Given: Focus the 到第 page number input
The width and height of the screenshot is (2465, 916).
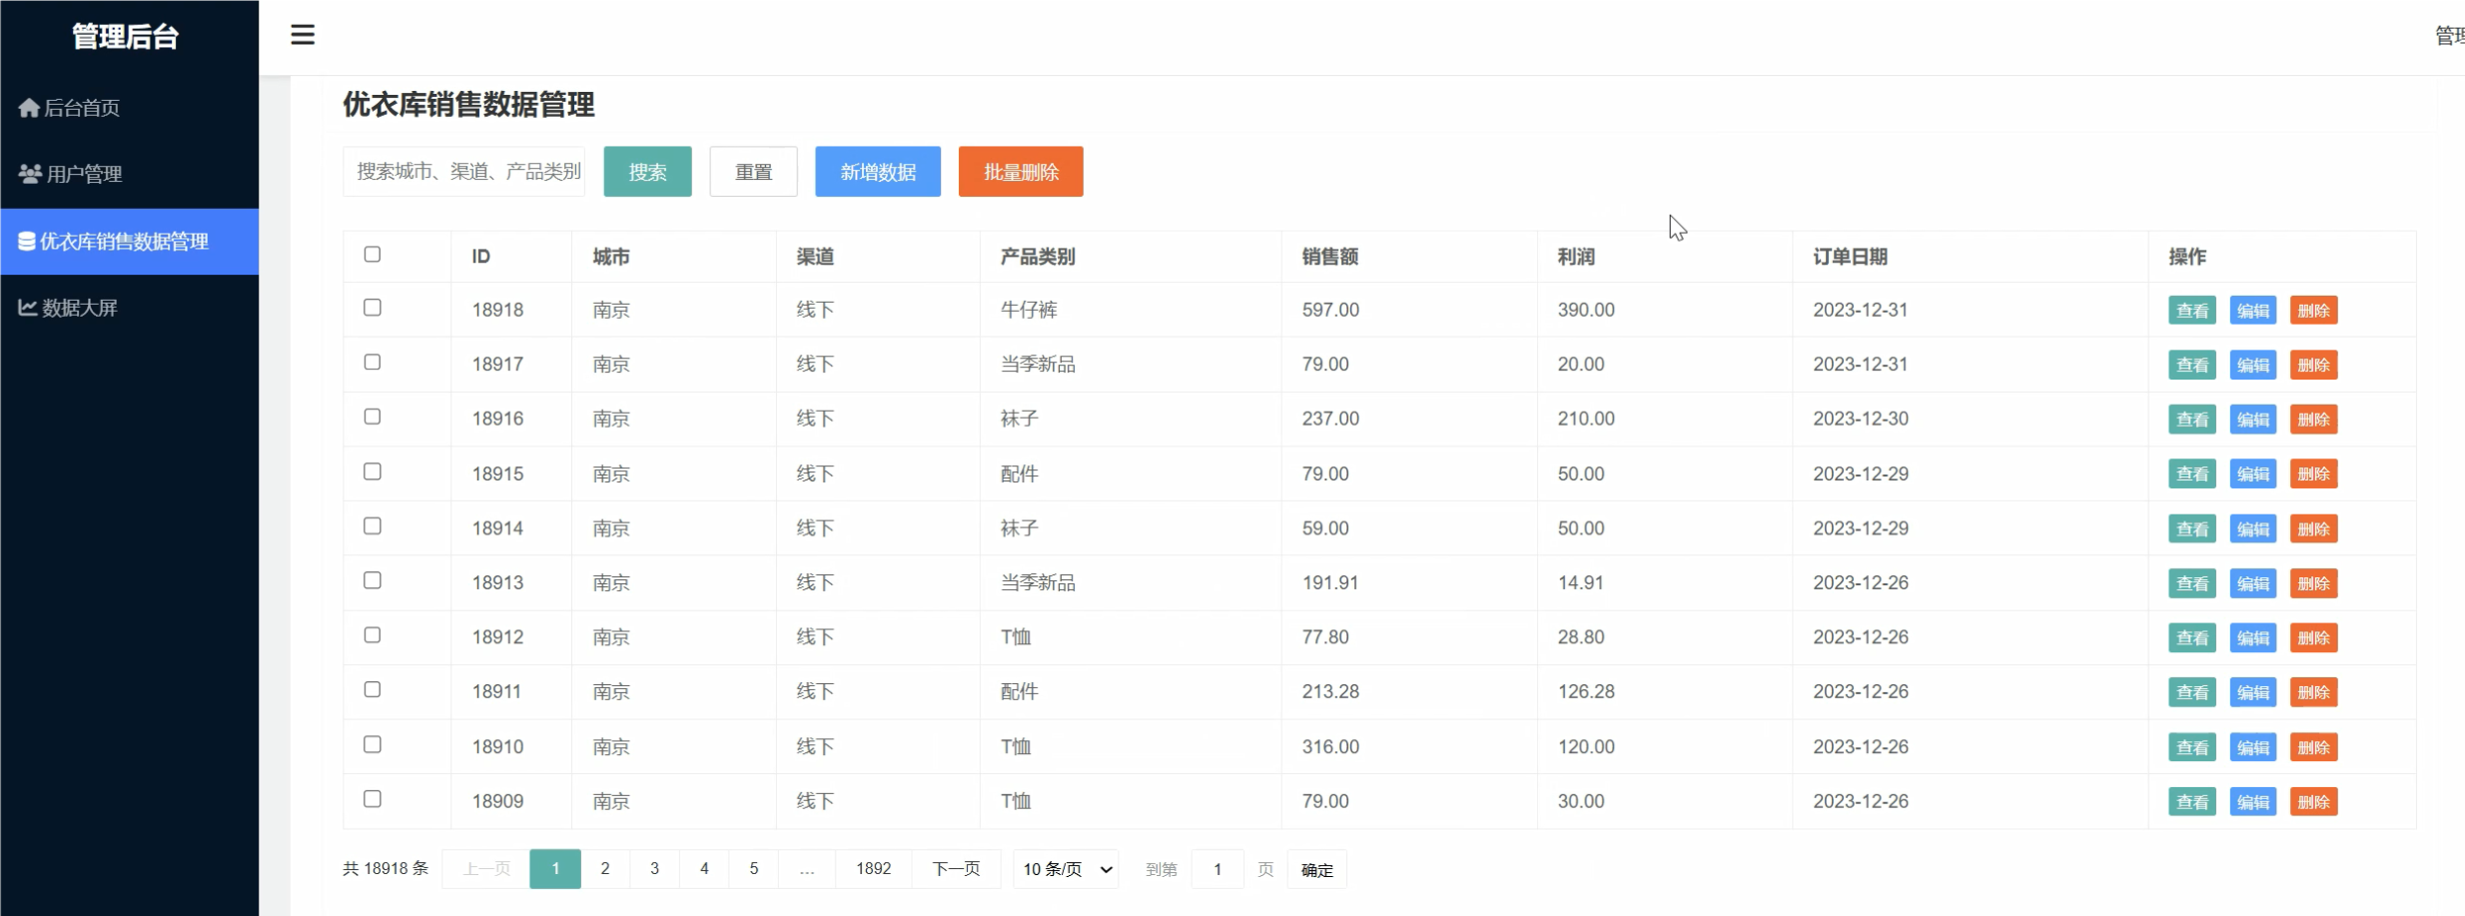Looking at the screenshot, I should (1218, 869).
